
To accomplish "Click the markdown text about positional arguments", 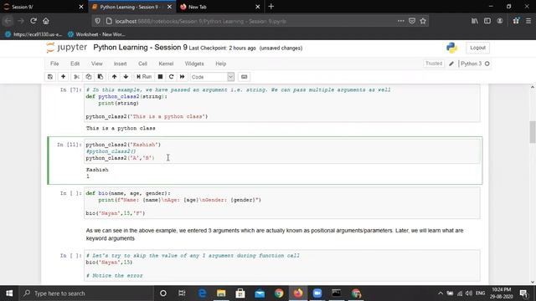I will [275, 234].
